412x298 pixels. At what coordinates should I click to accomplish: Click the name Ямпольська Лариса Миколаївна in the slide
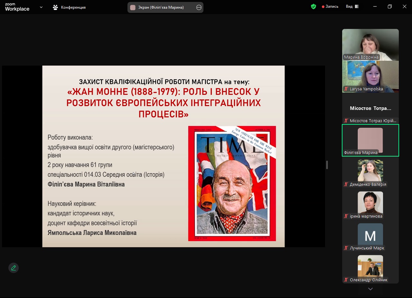point(92,233)
